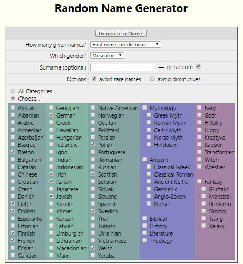Uncheck the German category checkbox
Viewport: 243px width, 264px height.
pos(51,115)
